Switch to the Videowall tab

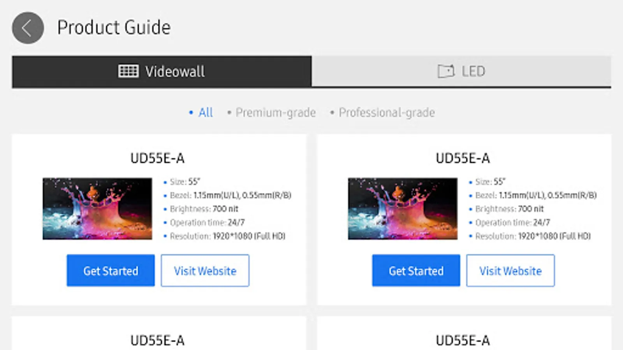pyautogui.click(x=162, y=72)
